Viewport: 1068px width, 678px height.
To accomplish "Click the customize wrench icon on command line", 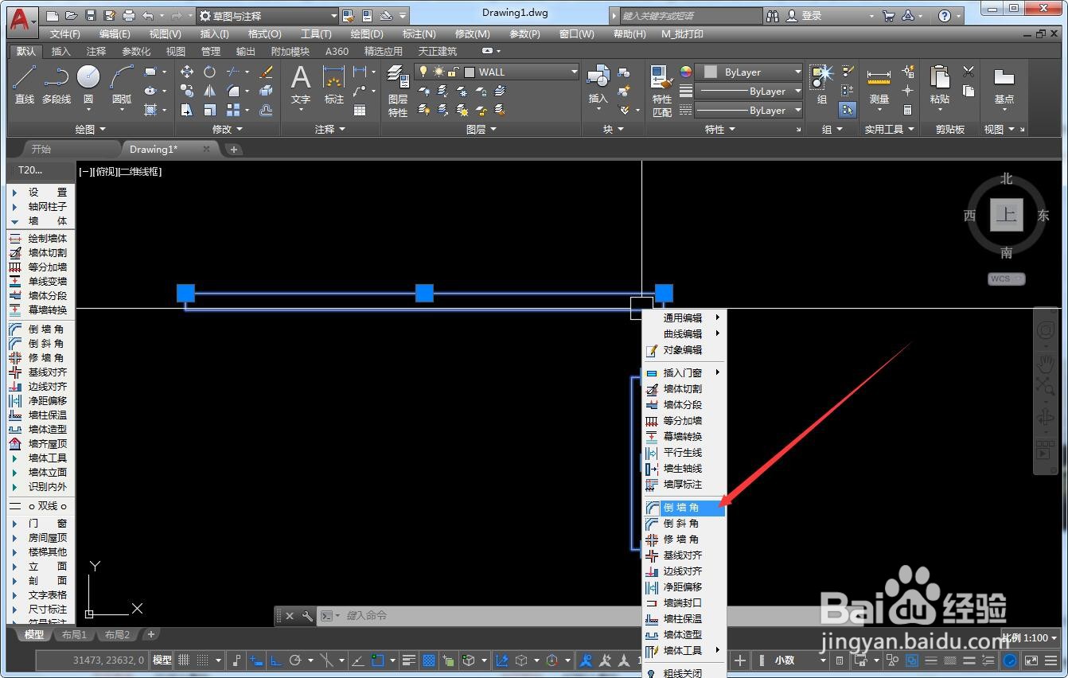I will click(306, 616).
